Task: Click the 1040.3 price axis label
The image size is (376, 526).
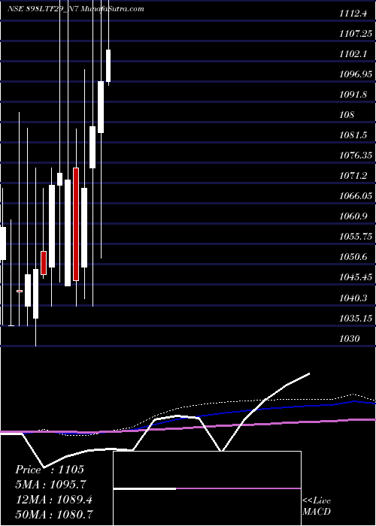Action: tap(353, 298)
